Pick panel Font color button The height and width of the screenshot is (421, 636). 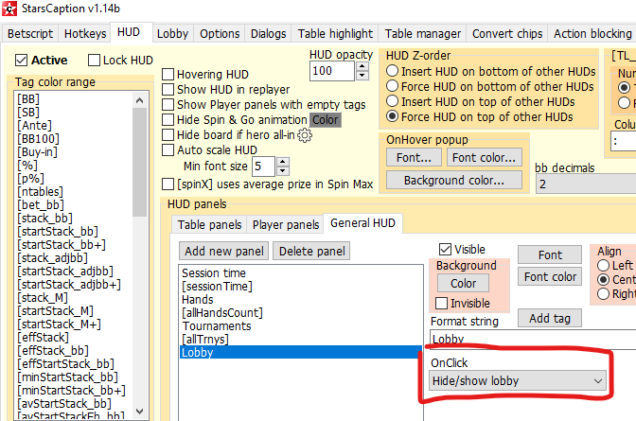pos(550,277)
